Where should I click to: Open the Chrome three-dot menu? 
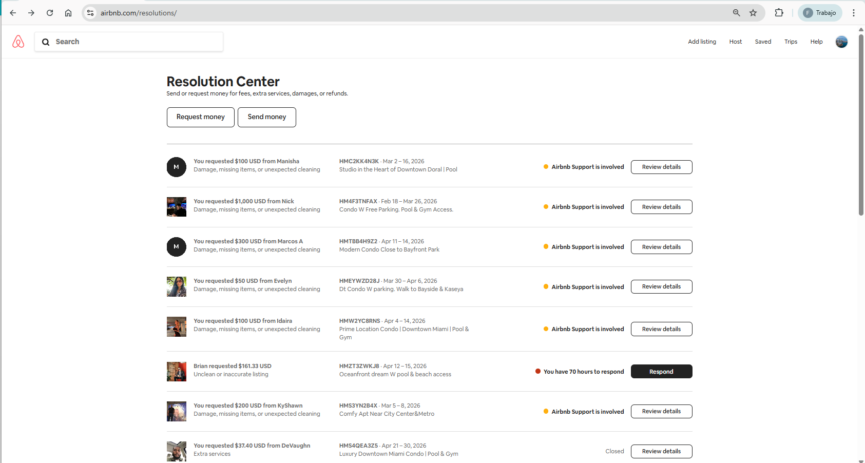pyautogui.click(x=854, y=13)
